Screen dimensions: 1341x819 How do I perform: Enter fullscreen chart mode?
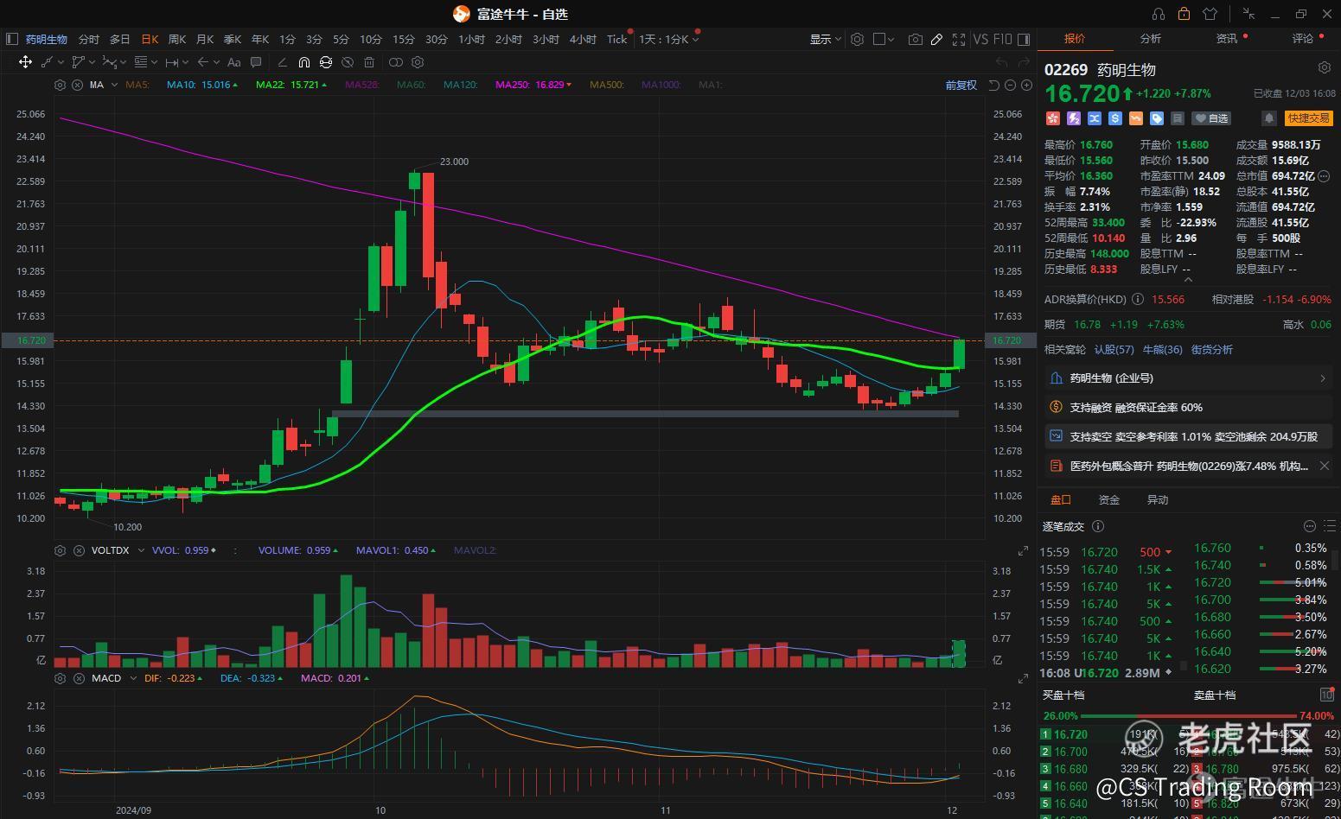(959, 39)
